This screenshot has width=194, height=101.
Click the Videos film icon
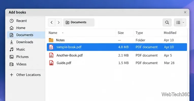point(11,64)
